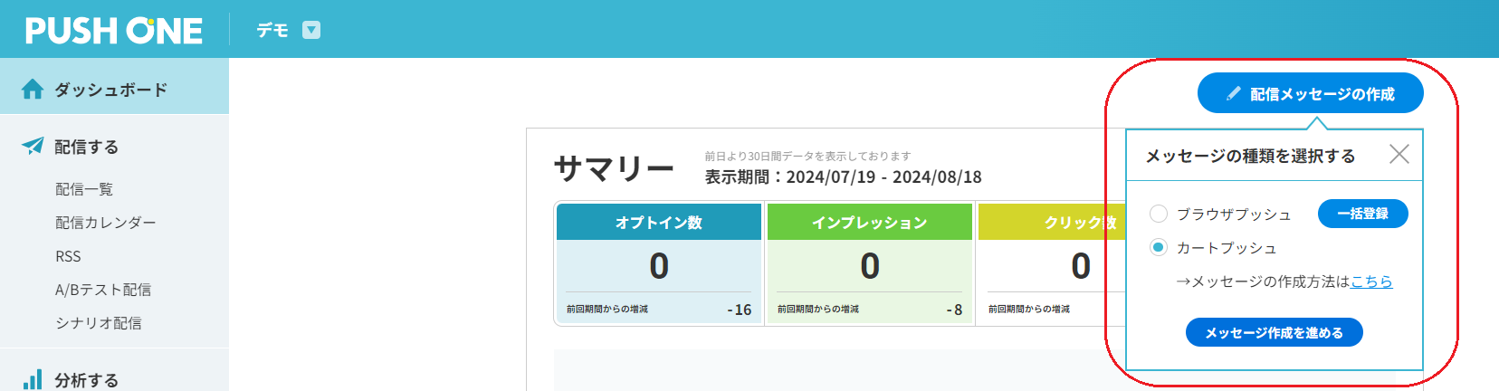Viewport: 1499px width, 391px height.
Task: Open シナリオ配信 menu item
Action: pyautogui.click(x=99, y=323)
